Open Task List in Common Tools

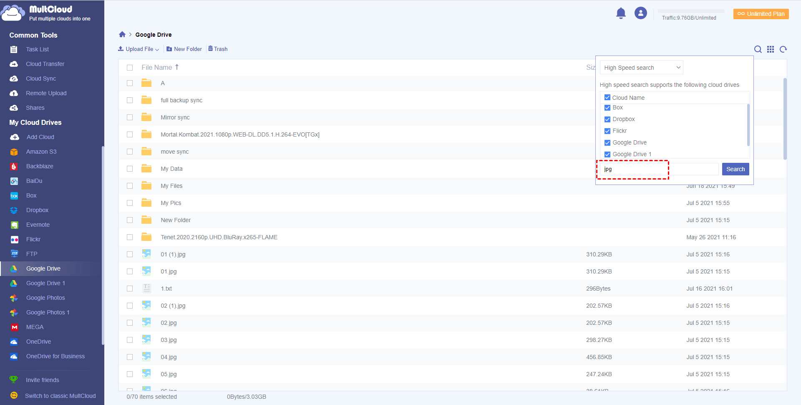tap(37, 49)
